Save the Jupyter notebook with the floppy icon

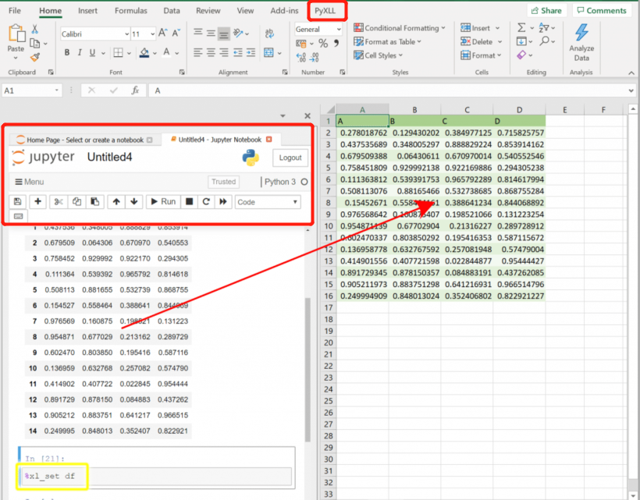coord(18,201)
